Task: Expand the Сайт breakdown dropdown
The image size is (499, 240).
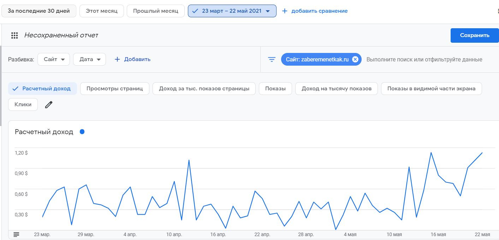Action: pos(54,59)
